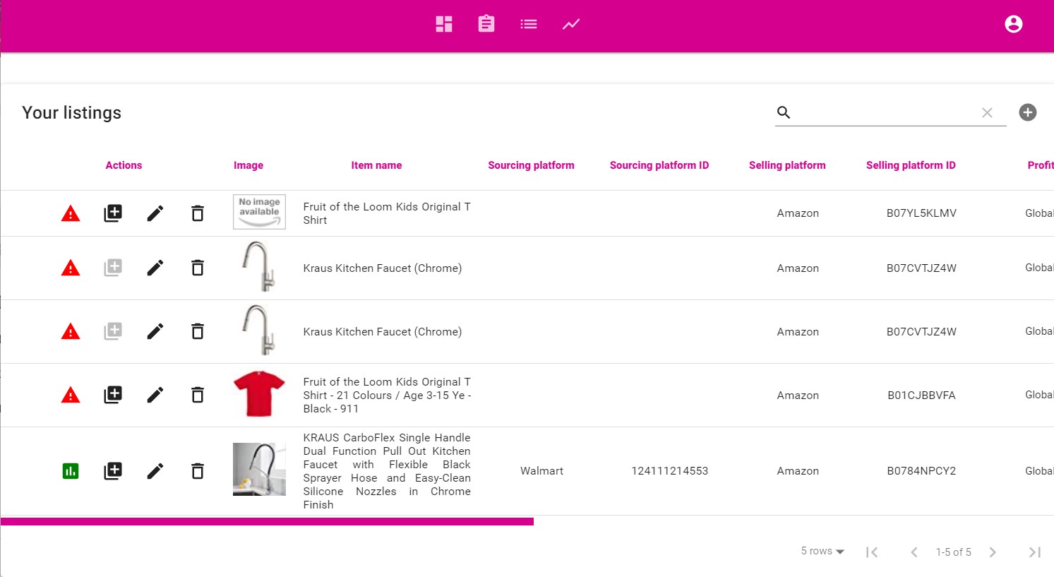Open the dashboard view icon
Viewport: 1054px width, 577px height.
(x=444, y=24)
